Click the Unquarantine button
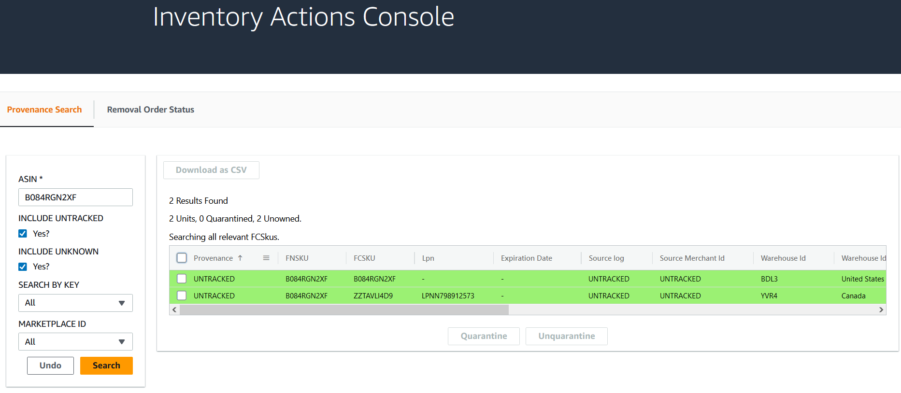Viewport: 901px width, 393px height. click(567, 336)
